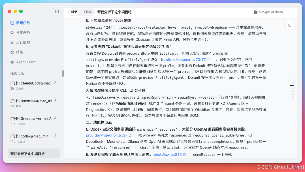Click the 任务记录 section header
The width and height of the screenshot is (305, 172).
(x=17, y=73)
